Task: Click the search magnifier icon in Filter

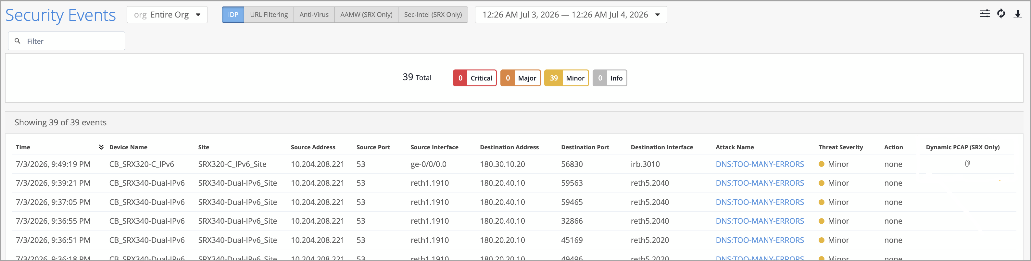Action: pyautogui.click(x=18, y=41)
